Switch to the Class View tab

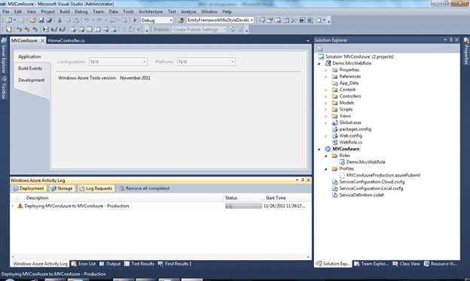pos(406,264)
